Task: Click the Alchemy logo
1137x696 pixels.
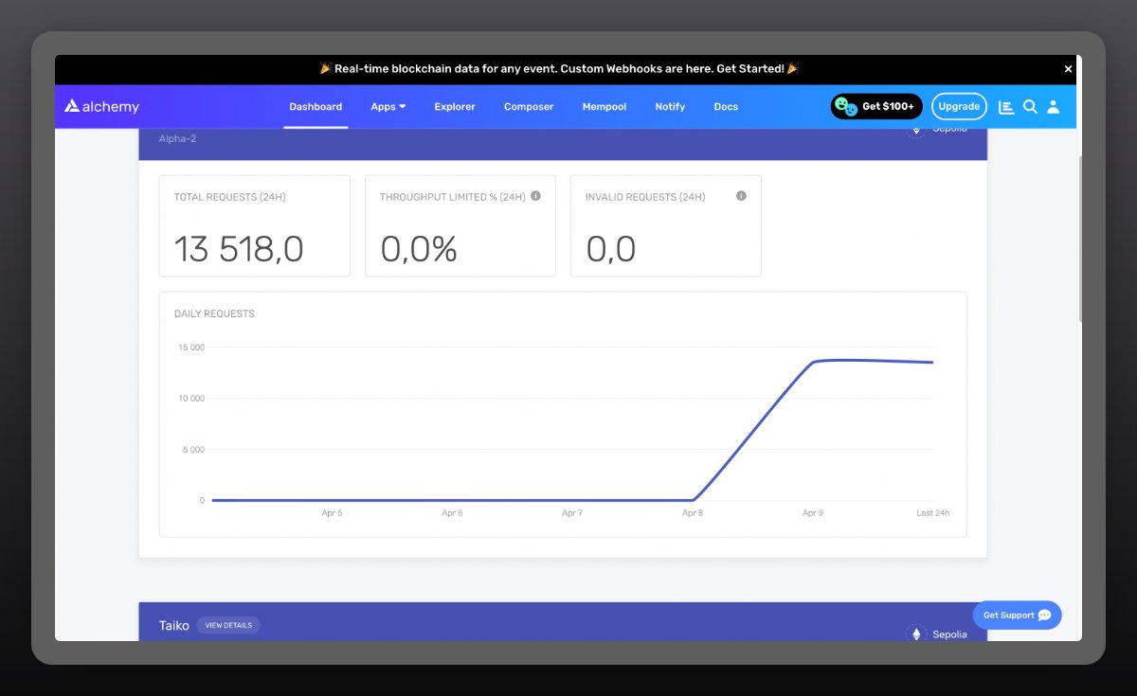Action: pyautogui.click(x=101, y=107)
